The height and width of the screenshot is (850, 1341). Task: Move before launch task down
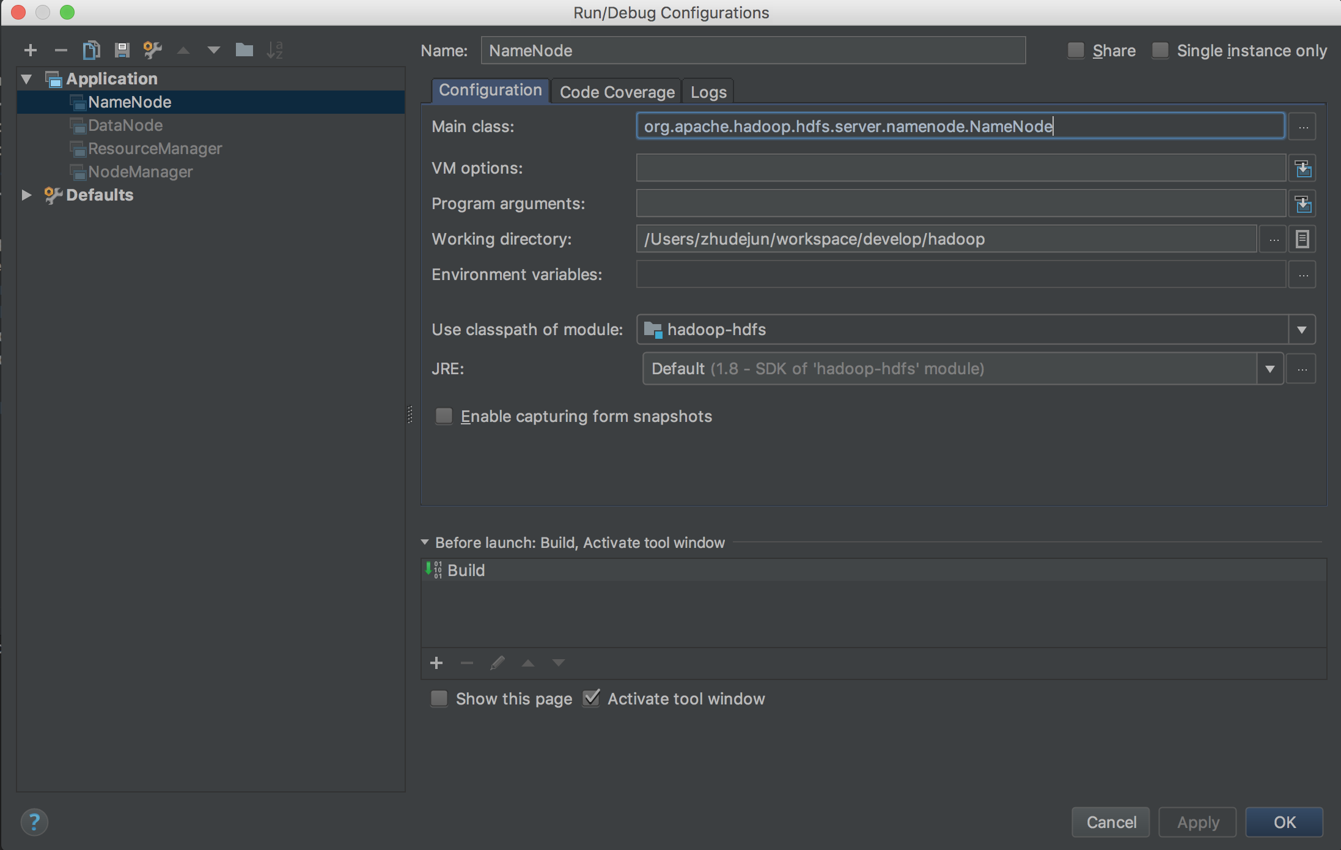coord(559,663)
